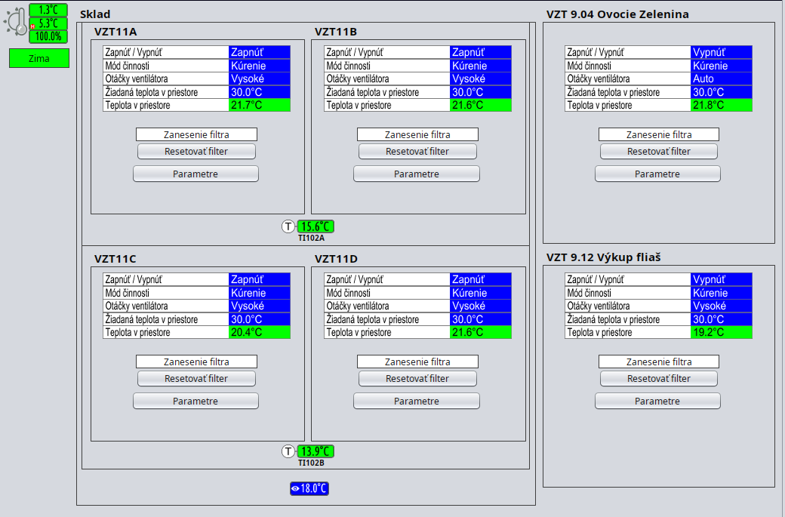Open VZT11C fan speed Vysoké selector

coord(259,306)
